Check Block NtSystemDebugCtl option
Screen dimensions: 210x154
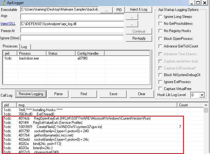[160, 75]
